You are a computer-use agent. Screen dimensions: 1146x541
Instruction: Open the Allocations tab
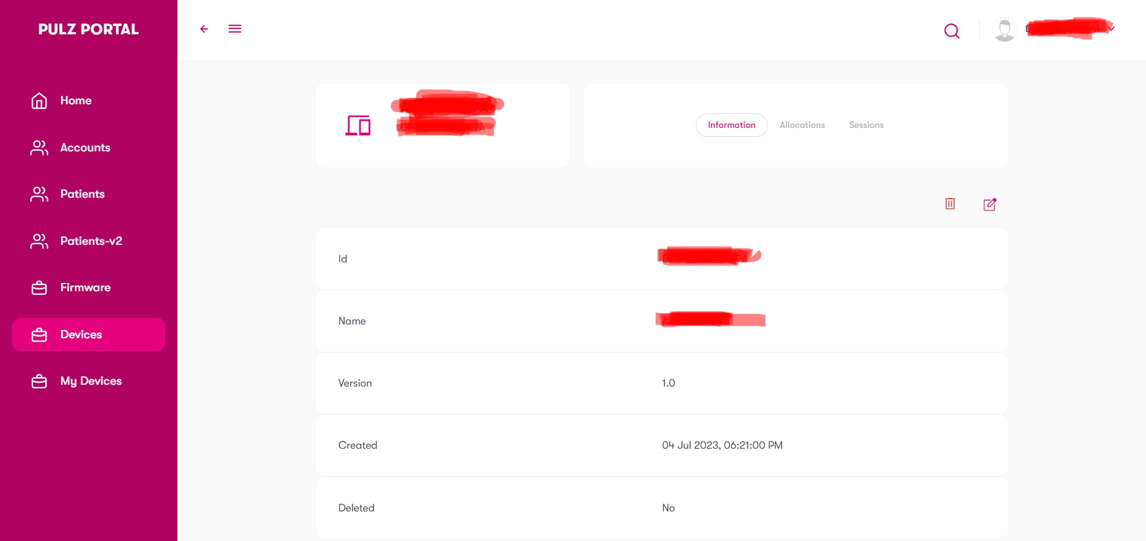pos(802,125)
